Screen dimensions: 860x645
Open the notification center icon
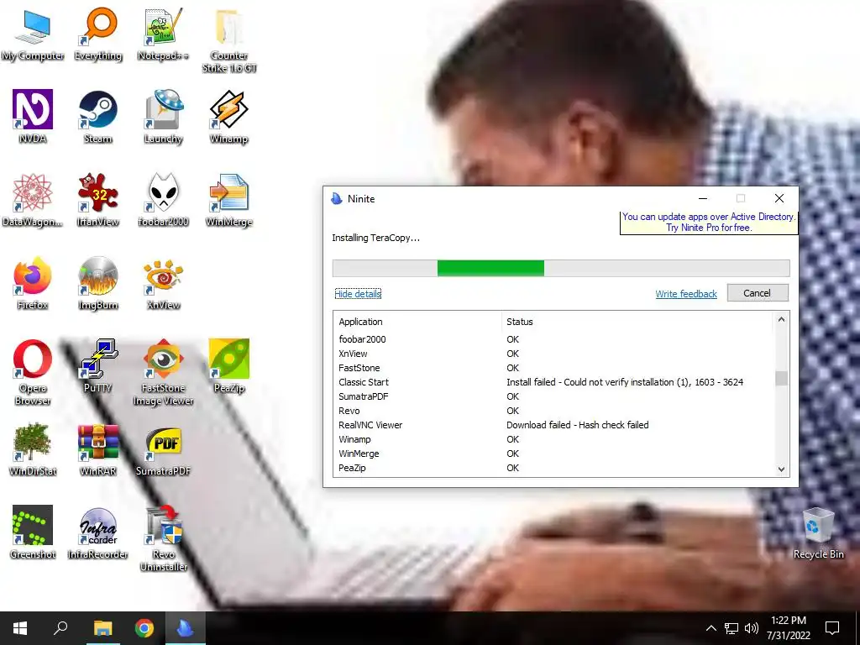832,628
